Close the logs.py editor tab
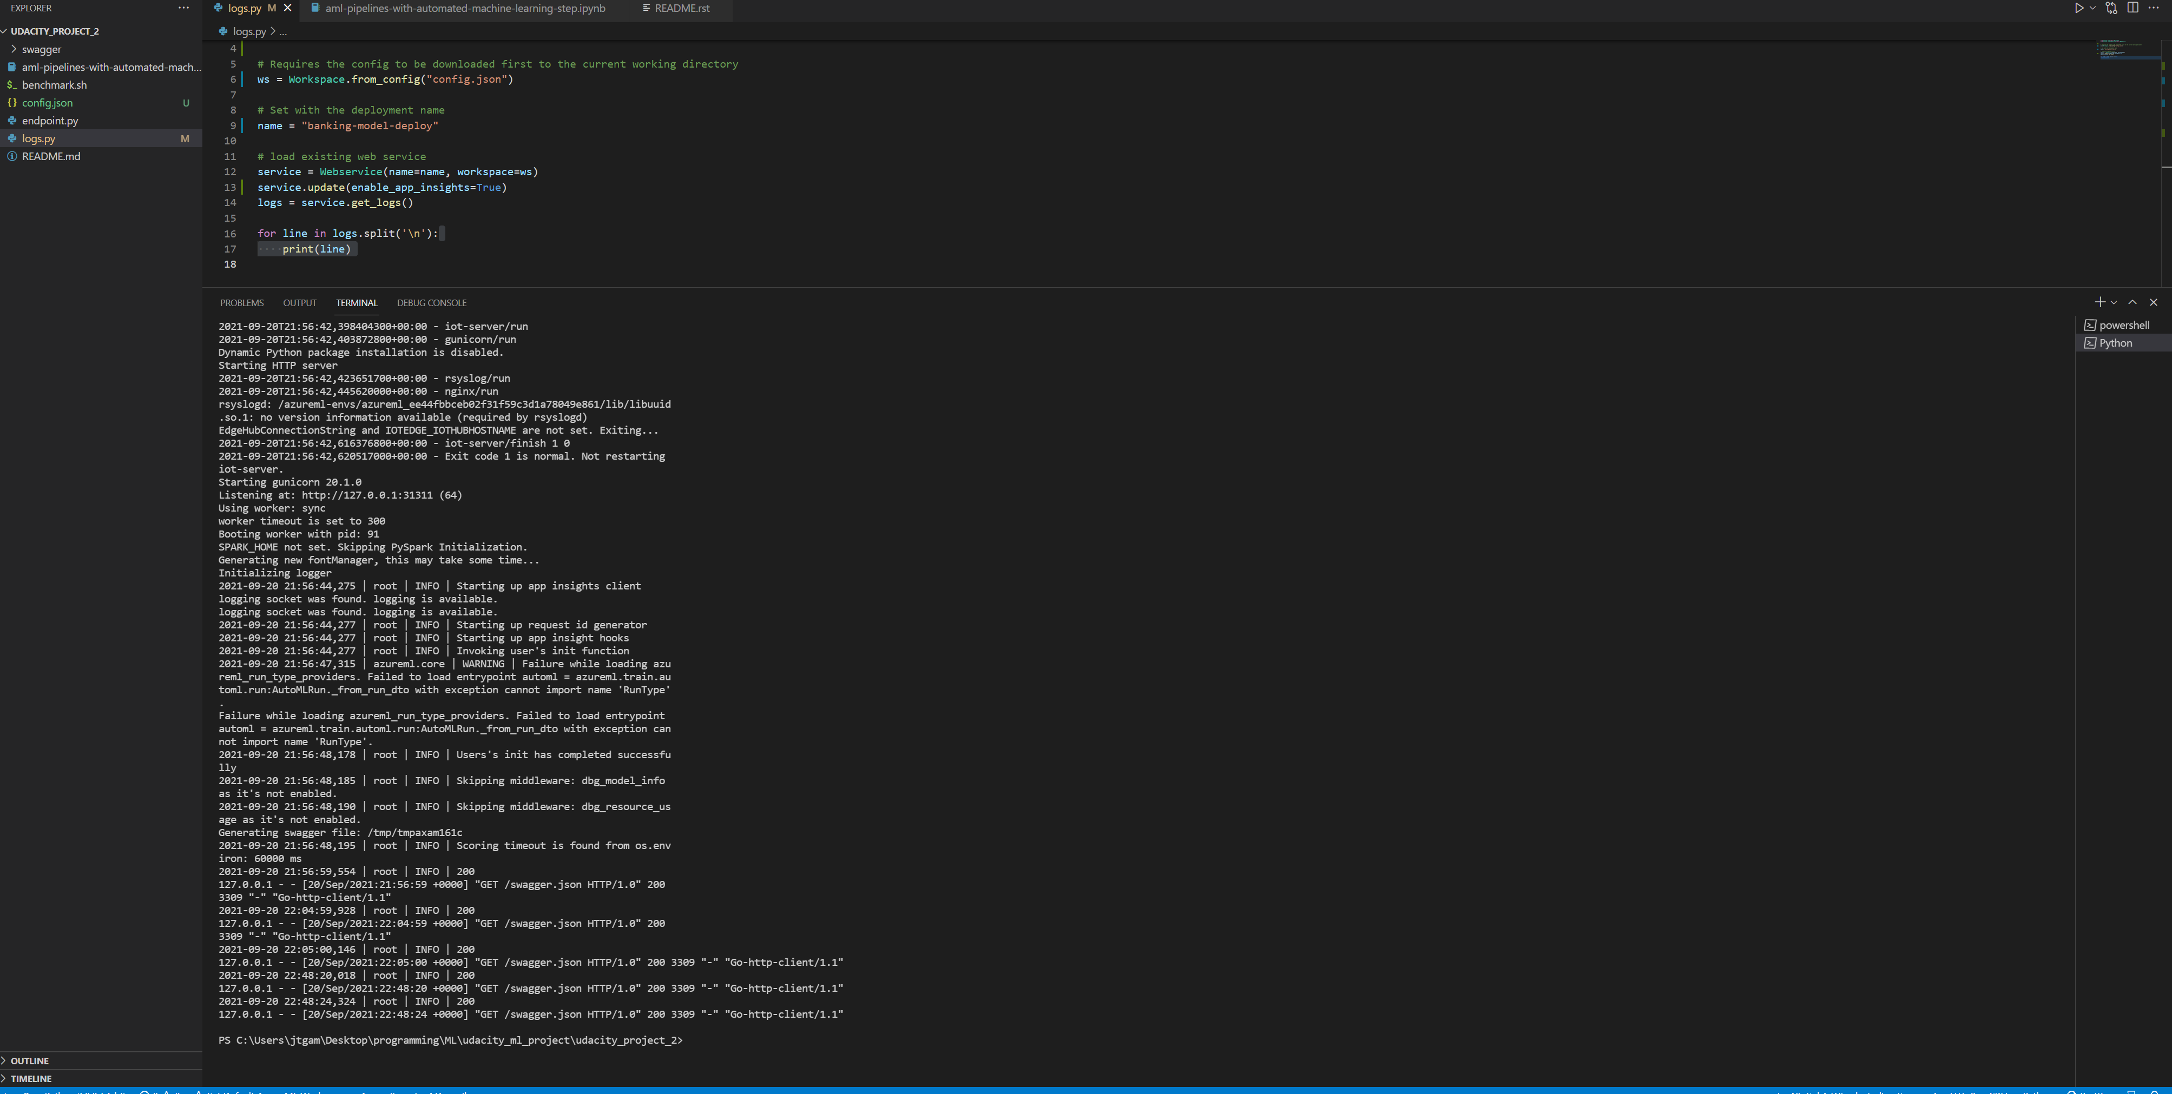Viewport: 2172px width, 1094px height. point(287,8)
